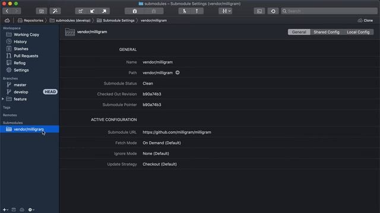Viewport: 380px width, 213px height.
Task: Click Update Strategy value Checkout (Default)
Action: point(160,164)
